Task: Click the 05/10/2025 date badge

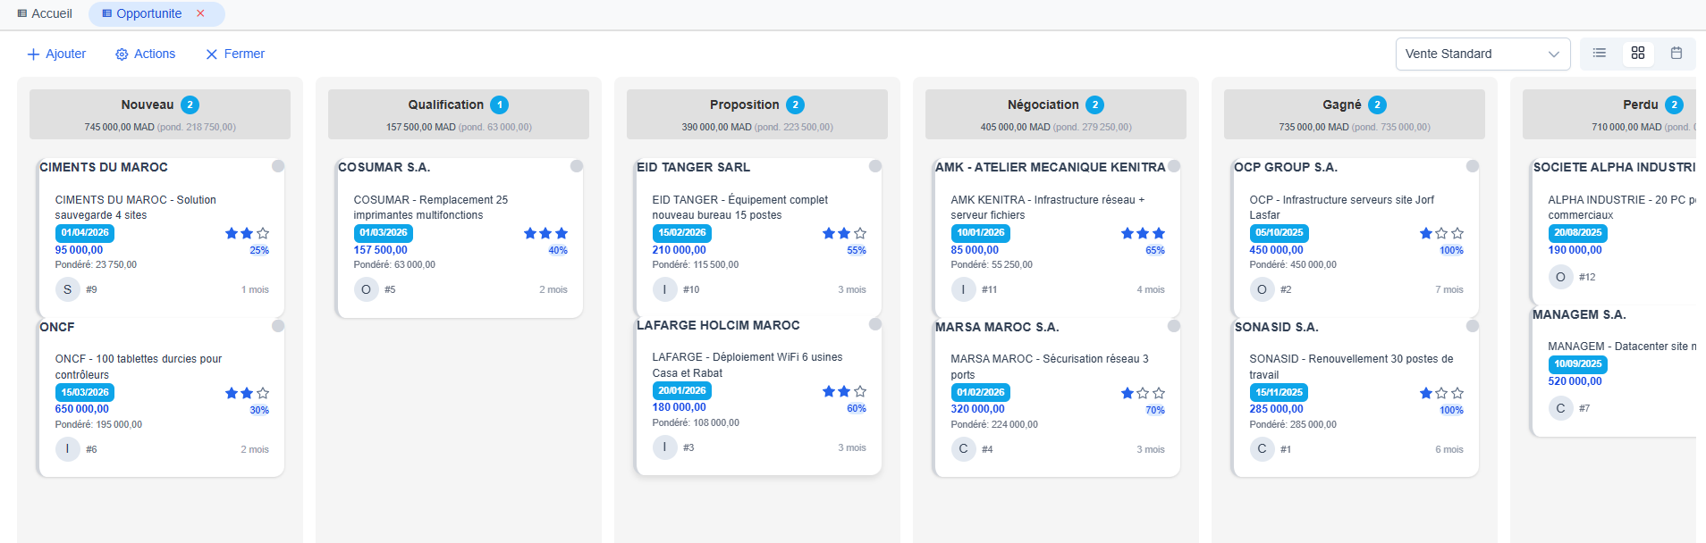Action: pos(1279,233)
